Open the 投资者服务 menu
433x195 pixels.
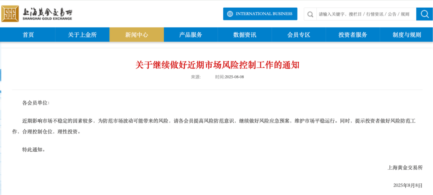coord(353,35)
